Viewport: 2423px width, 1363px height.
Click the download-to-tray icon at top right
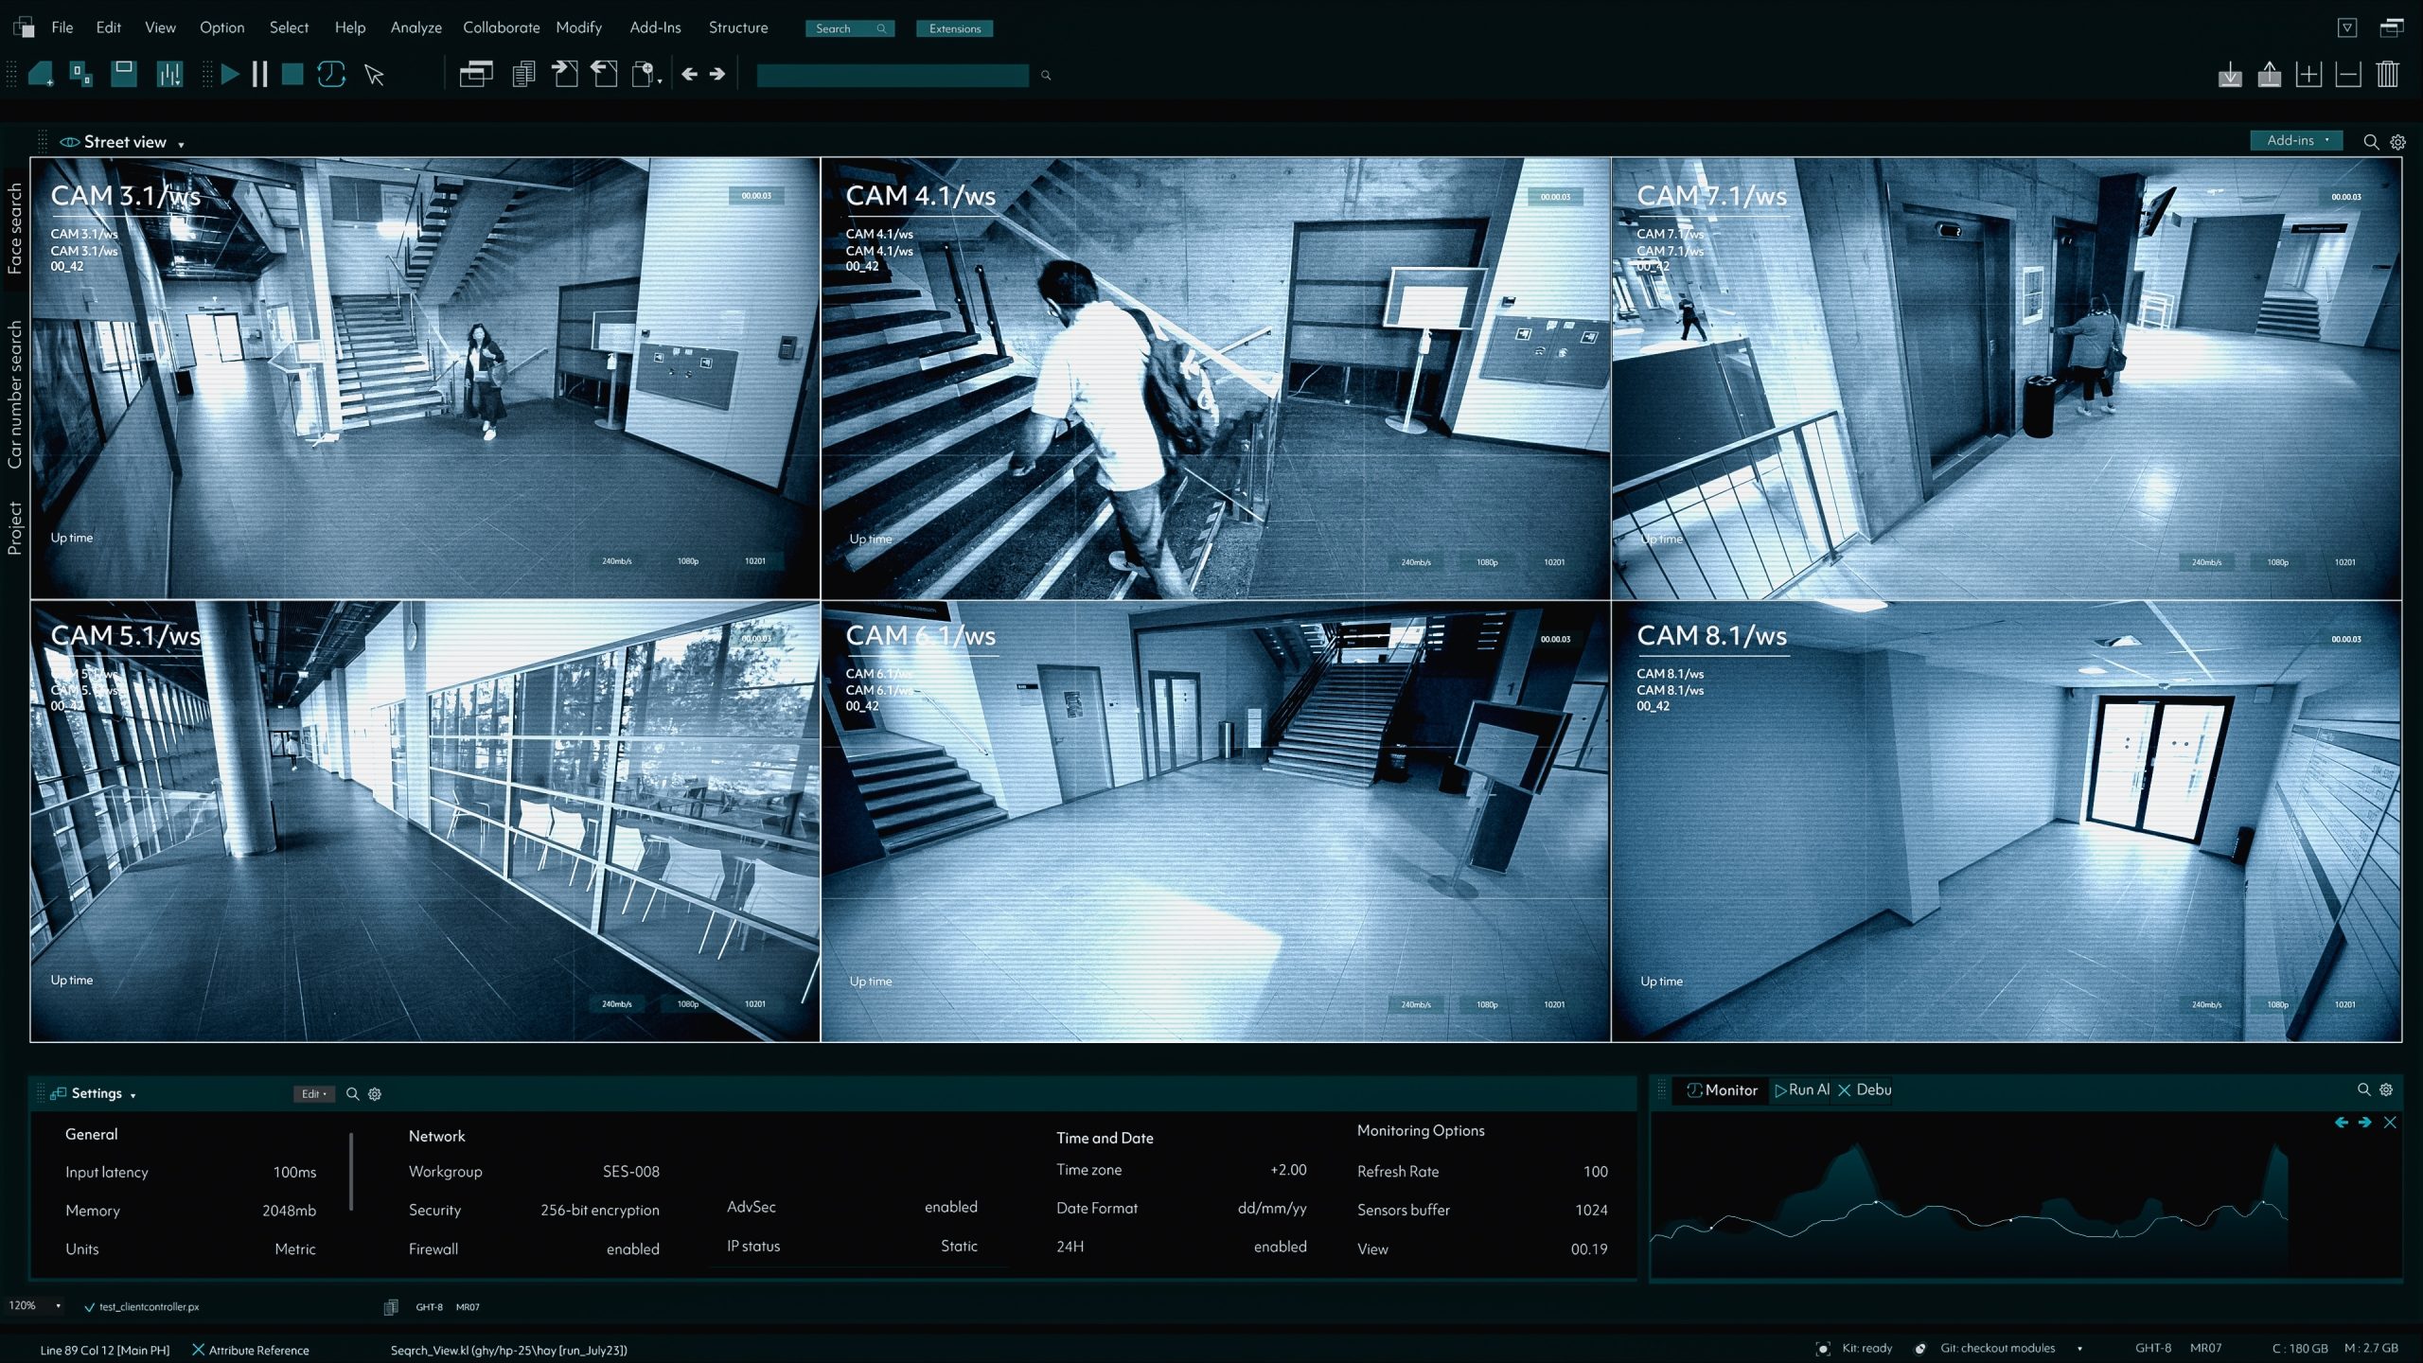pos(2230,75)
